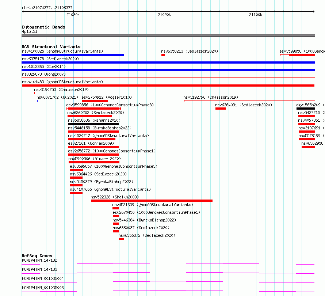The image size is (325, 296).
Task: Open nsv829878 (Wong2007) variant label
Action: (44, 74)
